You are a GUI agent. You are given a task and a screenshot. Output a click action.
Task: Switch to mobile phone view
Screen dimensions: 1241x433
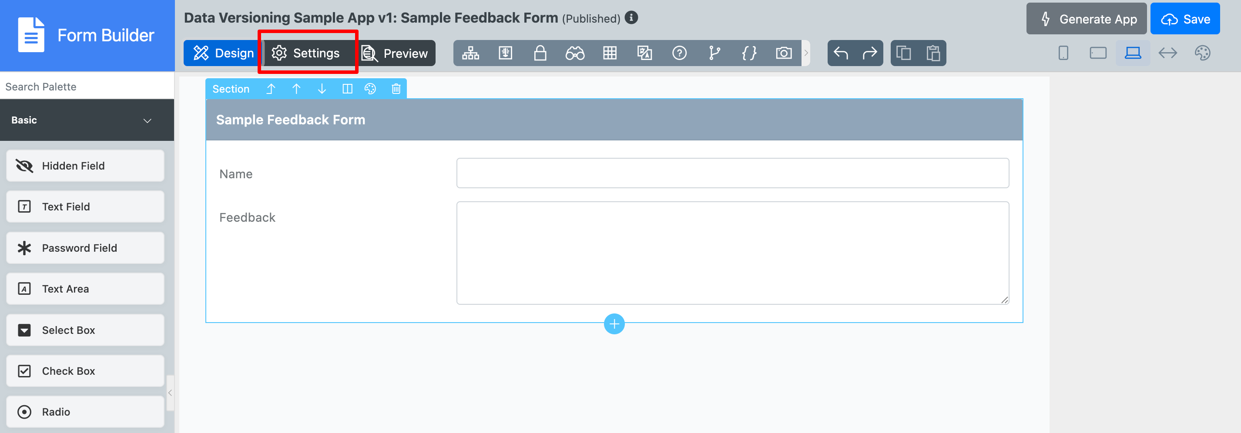1063,53
